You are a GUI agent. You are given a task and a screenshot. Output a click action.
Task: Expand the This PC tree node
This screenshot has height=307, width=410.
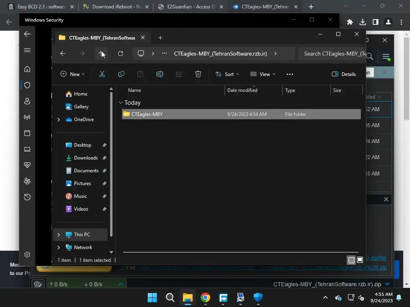point(58,235)
